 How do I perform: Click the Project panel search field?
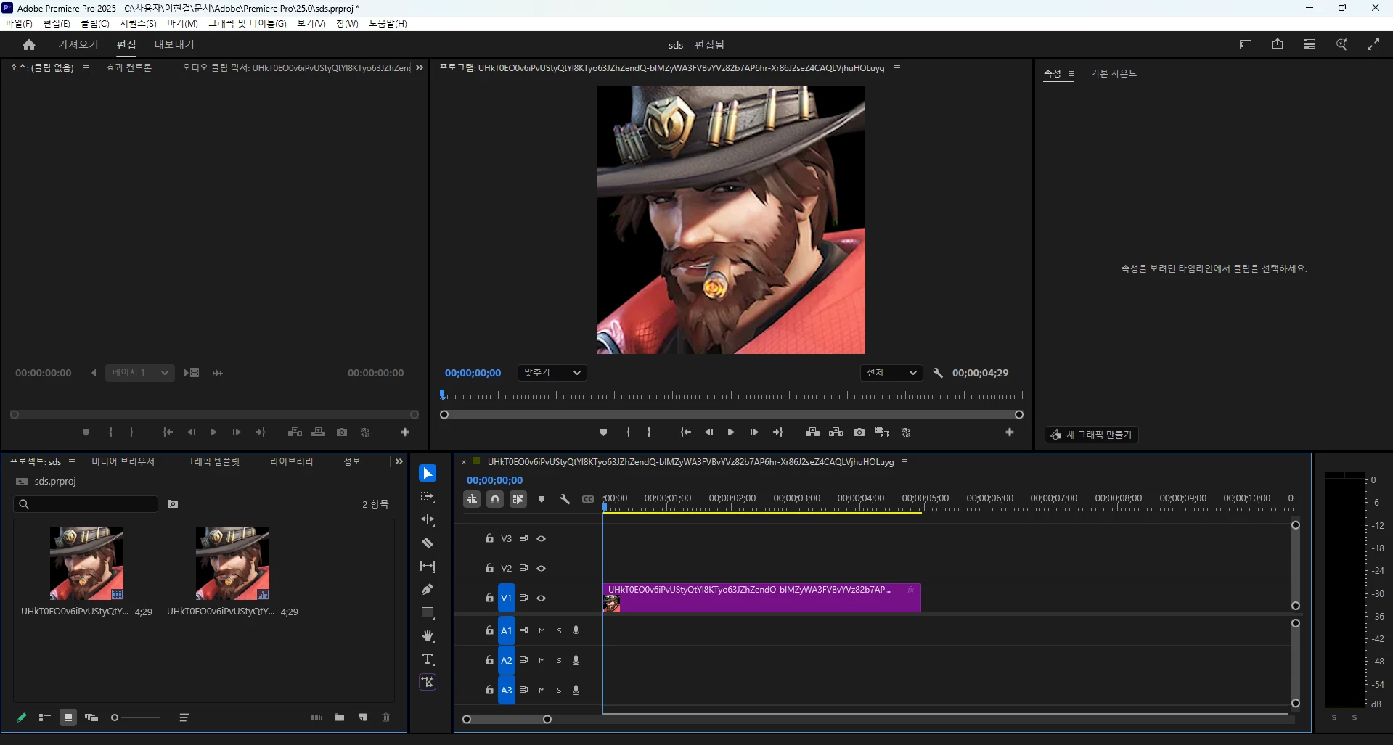86,504
